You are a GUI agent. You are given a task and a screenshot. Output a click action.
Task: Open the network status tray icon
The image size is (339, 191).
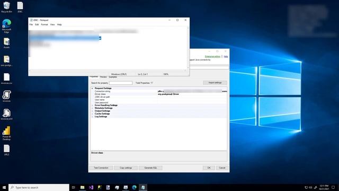(306, 187)
